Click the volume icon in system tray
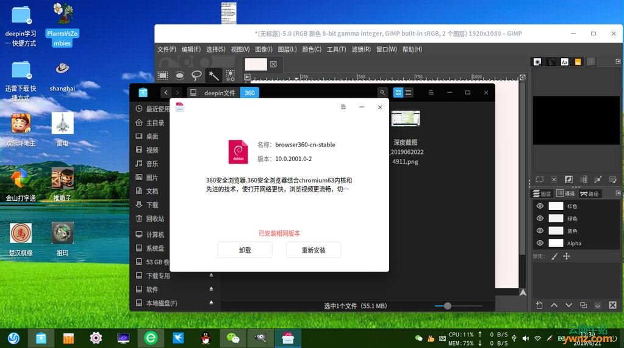Viewport: 624px width, 348px height. [x=526, y=338]
